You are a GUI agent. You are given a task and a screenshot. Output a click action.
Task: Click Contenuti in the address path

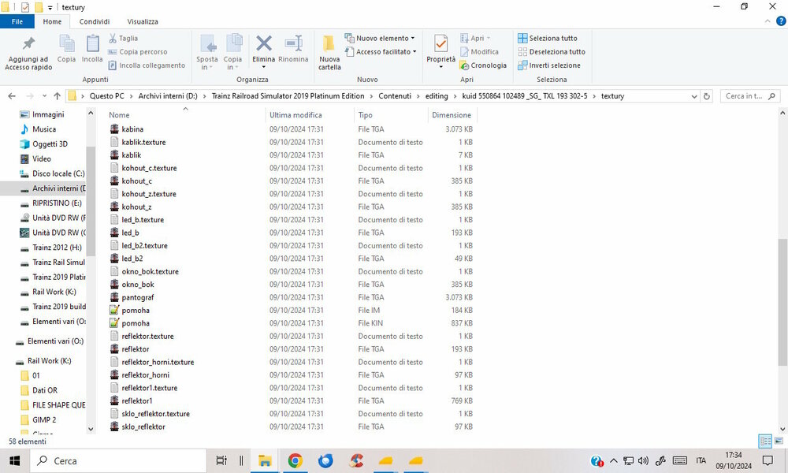point(395,96)
